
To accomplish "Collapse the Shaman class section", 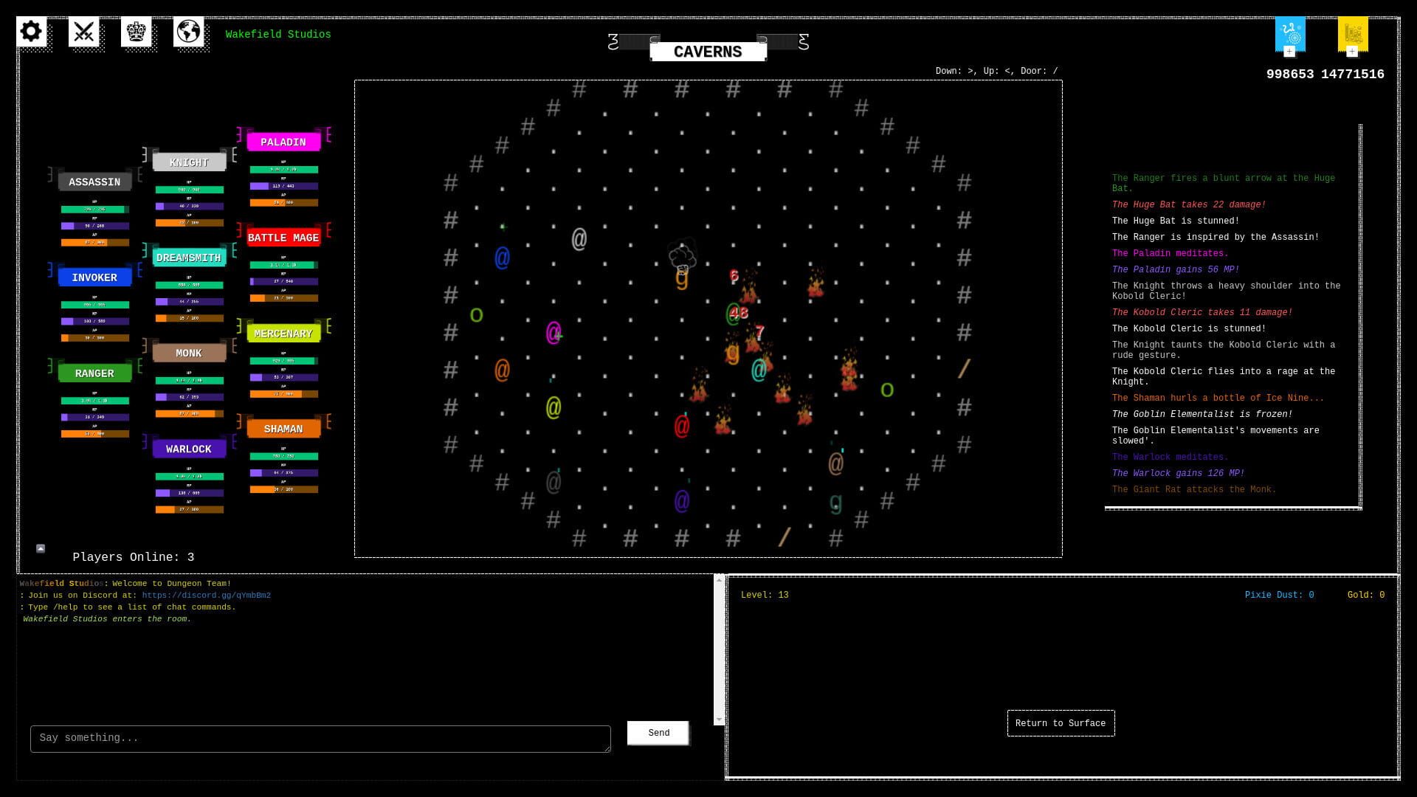I will 284,429.
